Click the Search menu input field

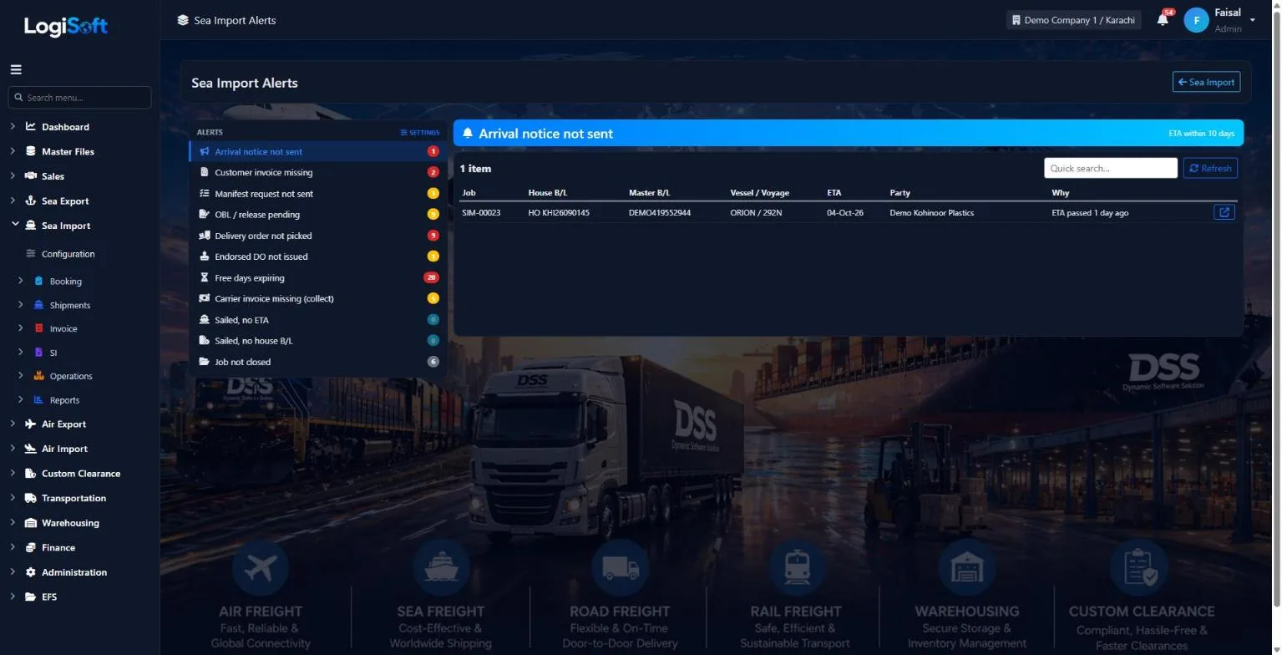click(80, 98)
